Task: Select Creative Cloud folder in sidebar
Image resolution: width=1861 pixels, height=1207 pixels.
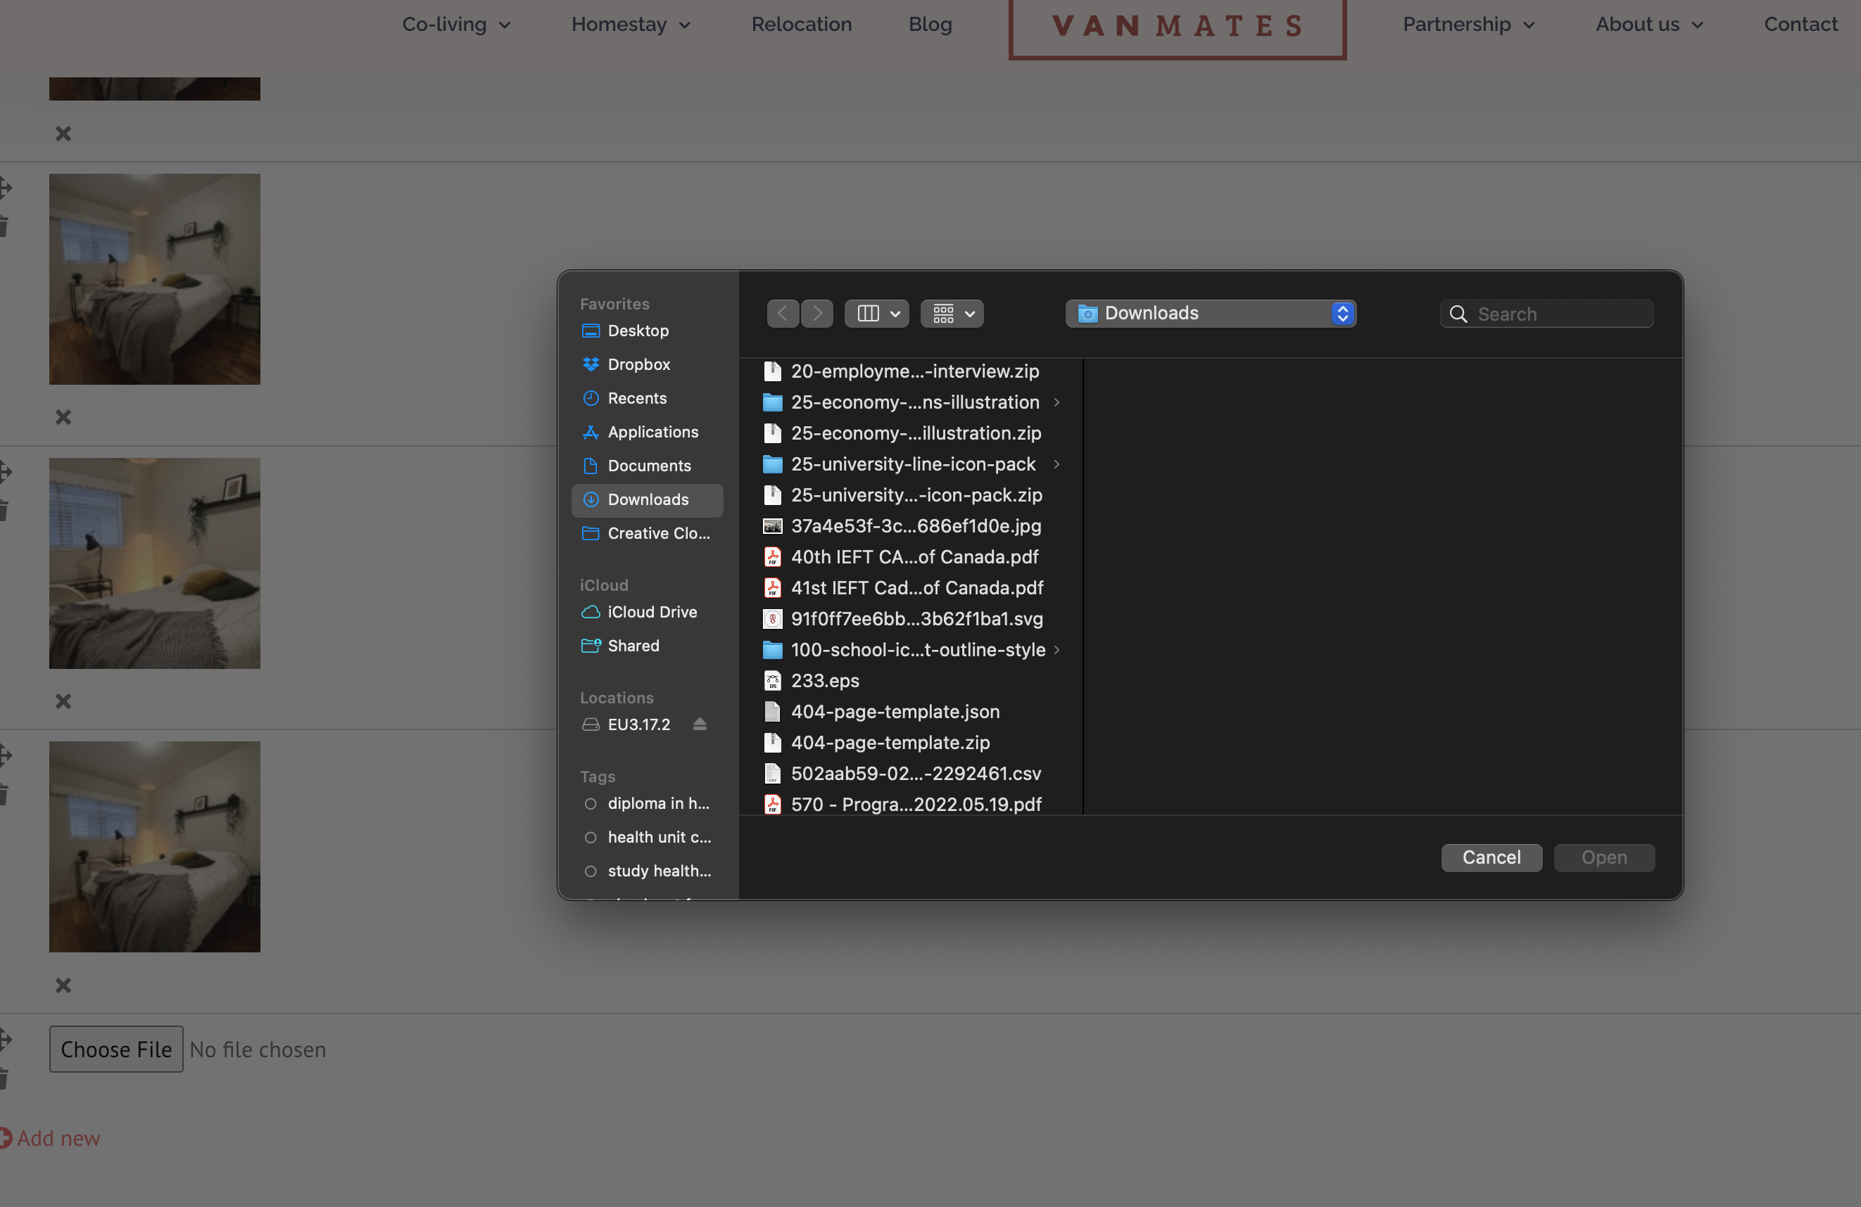Action: 647,532
